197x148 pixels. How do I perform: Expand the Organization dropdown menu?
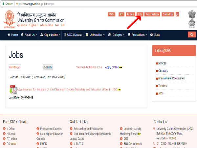[x=50, y=35]
